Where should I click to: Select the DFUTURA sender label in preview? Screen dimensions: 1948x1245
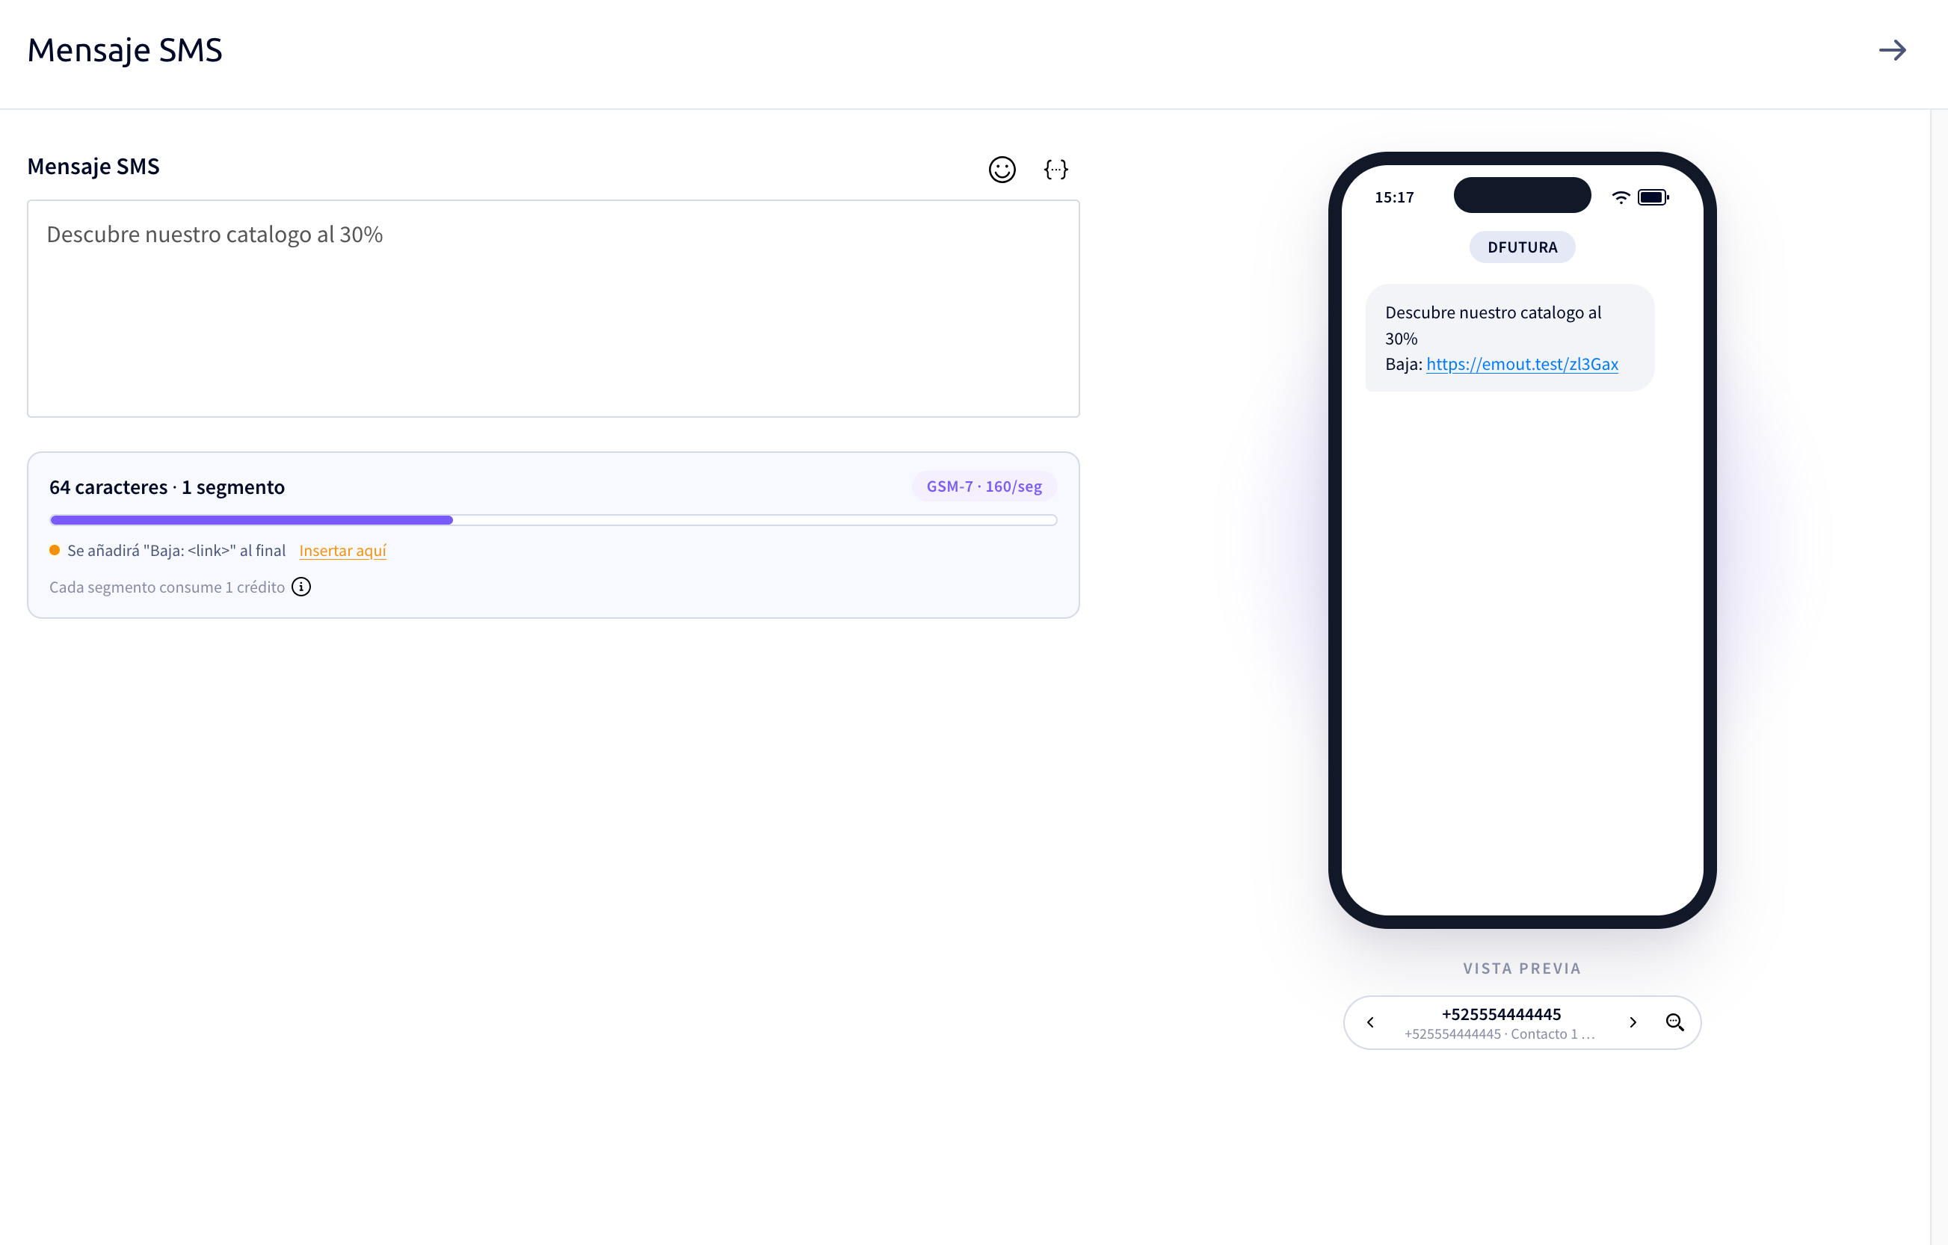1522,247
